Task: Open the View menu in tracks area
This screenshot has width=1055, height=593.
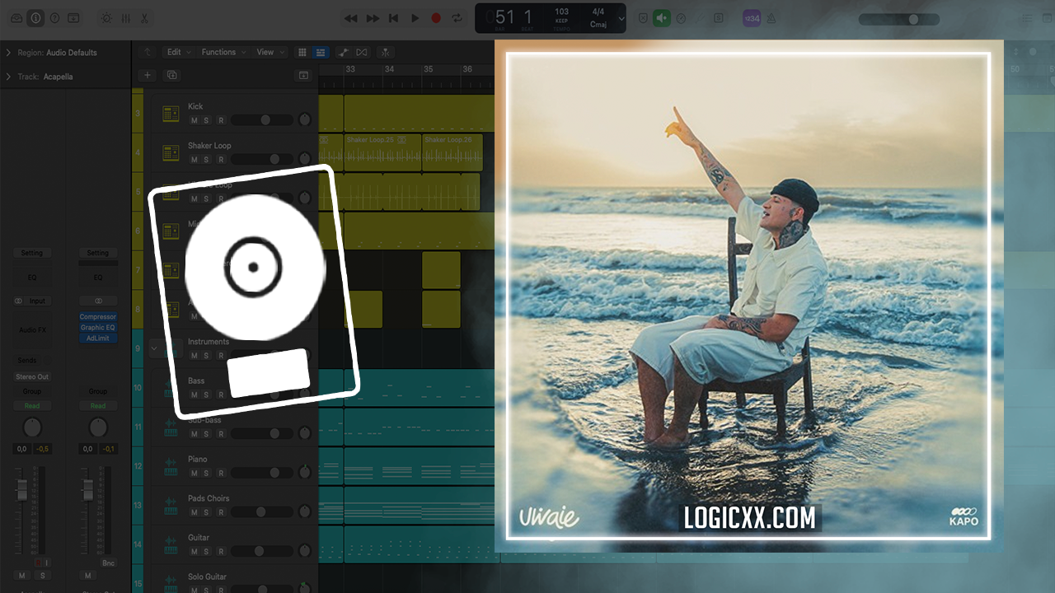Action: 269,52
